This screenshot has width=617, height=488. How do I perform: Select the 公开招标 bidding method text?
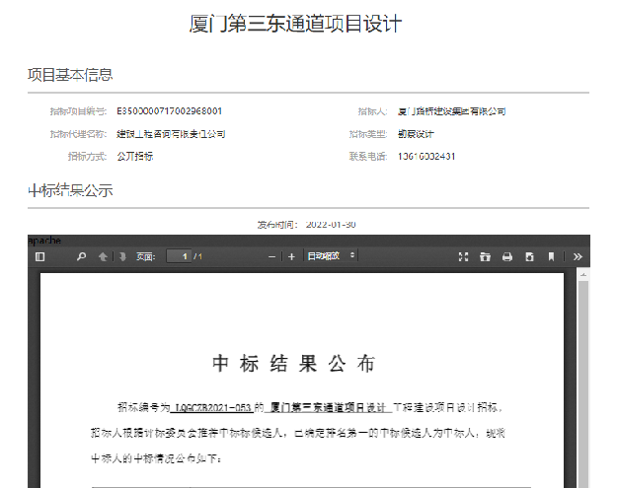135,157
